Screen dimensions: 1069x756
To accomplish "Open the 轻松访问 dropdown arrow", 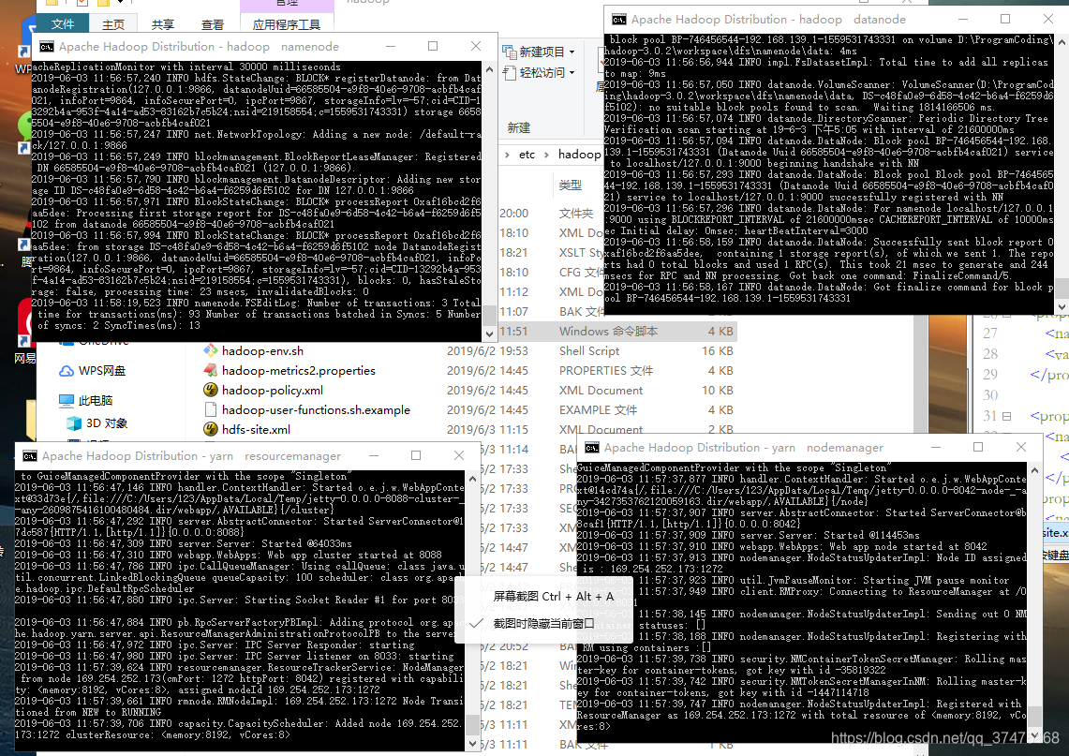I will click(572, 73).
